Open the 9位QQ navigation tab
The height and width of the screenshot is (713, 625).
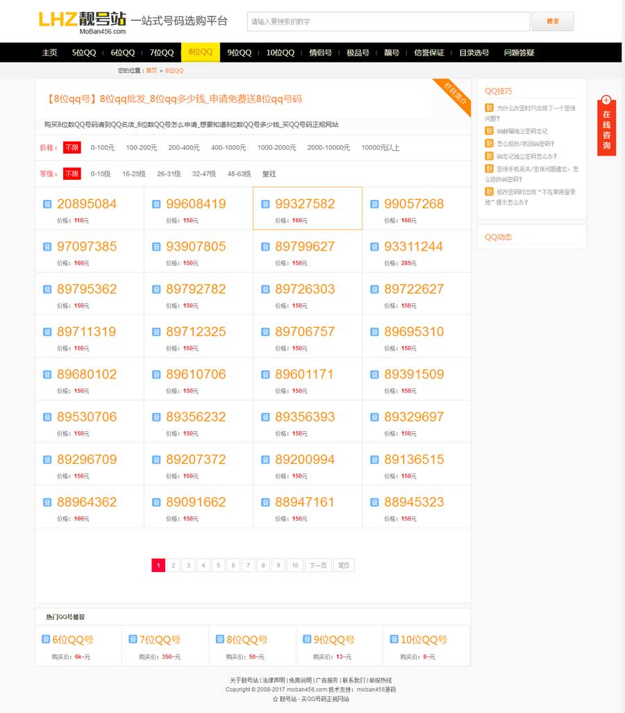click(239, 53)
